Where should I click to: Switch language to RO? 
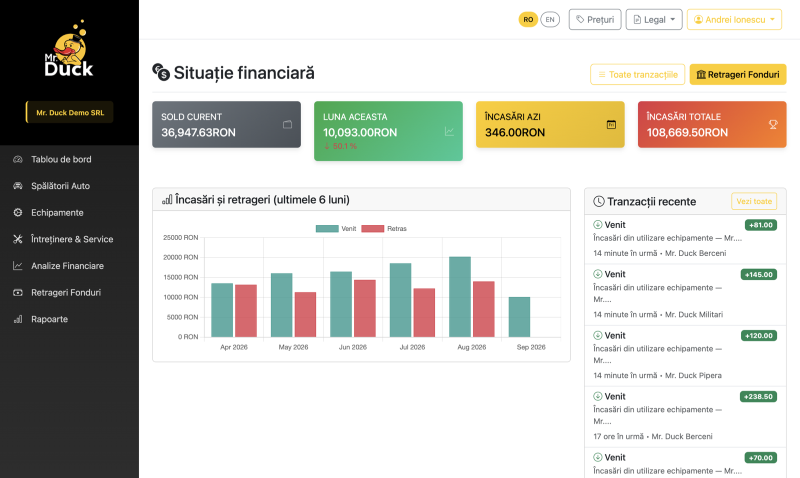click(x=528, y=19)
